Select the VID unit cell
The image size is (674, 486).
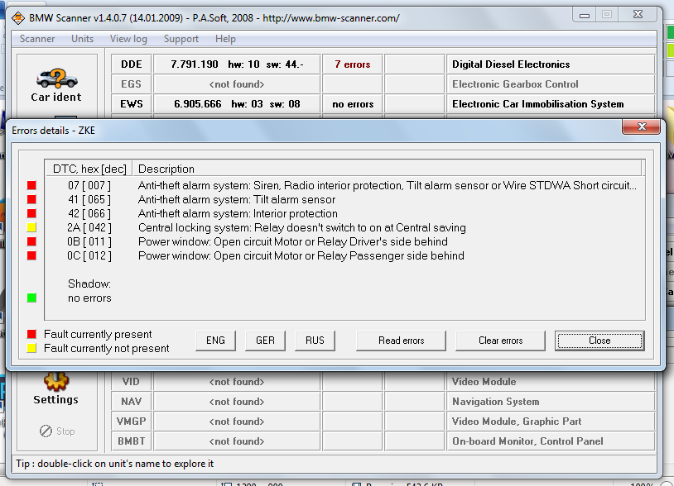[132, 382]
